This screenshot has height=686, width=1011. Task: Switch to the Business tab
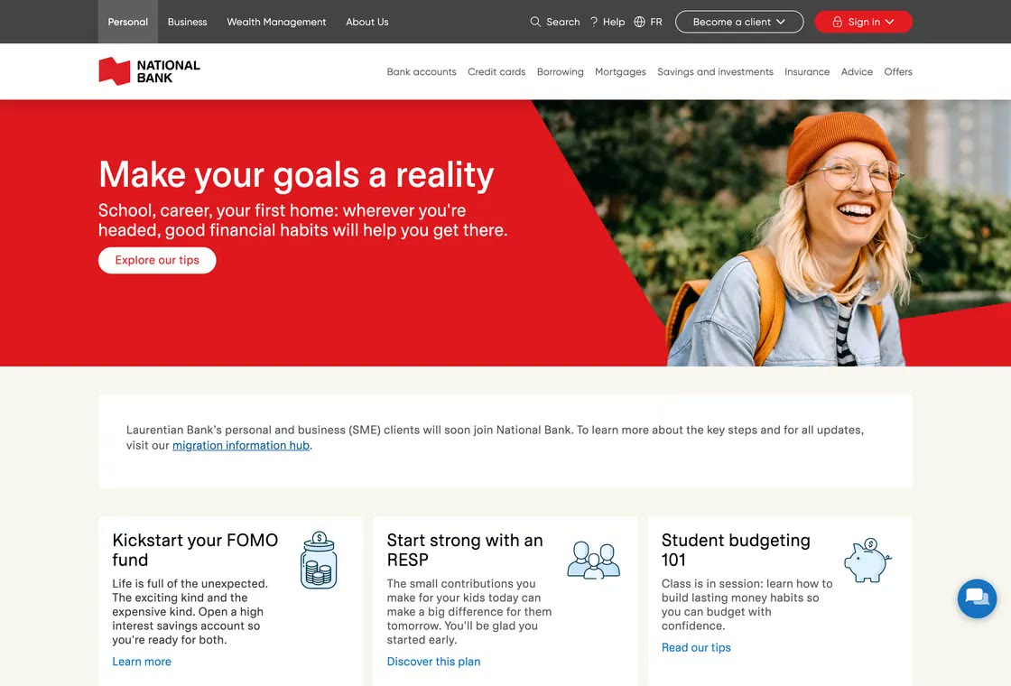click(187, 22)
